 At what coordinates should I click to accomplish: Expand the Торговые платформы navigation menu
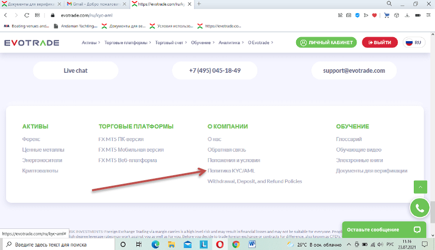128,43
